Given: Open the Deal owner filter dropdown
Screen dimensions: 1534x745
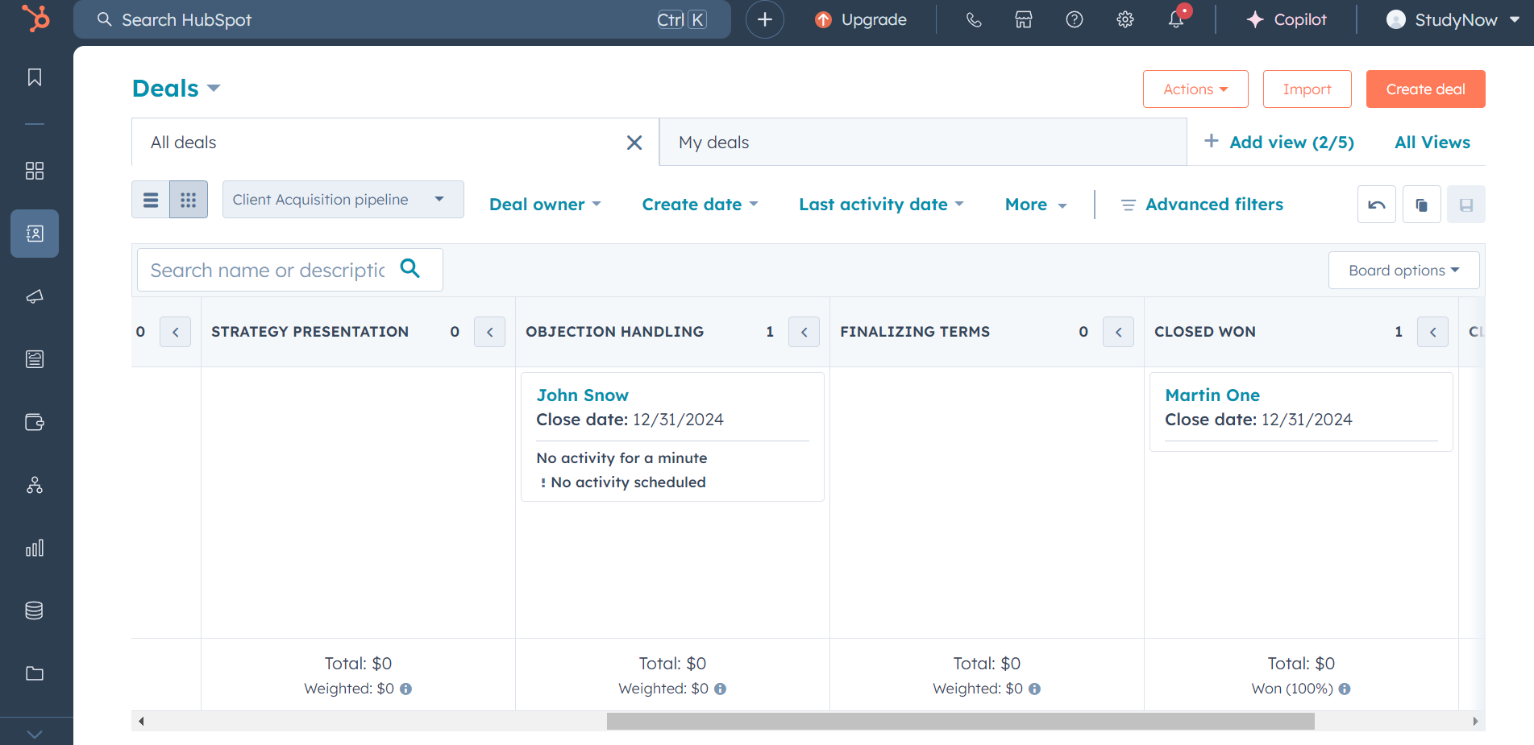Looking at the screenshot, I should [x=545, y=205].
